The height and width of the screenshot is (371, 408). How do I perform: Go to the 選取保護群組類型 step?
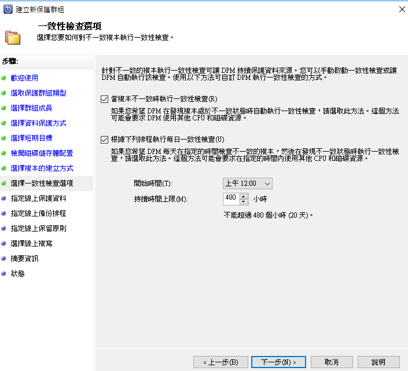(x=39, y=93)
